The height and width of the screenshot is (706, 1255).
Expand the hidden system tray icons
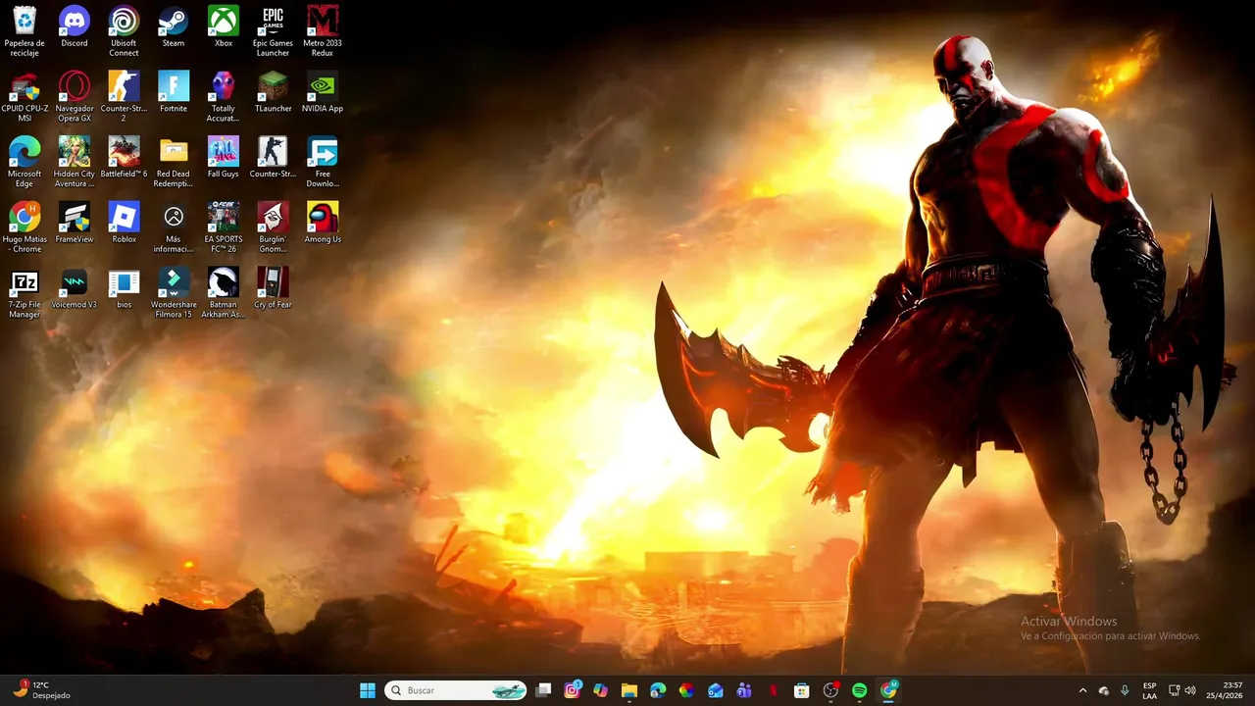pyautogui.click(x=1082, y=690)
